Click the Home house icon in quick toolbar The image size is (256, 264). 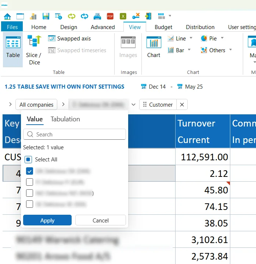click(x=7, y=17)
